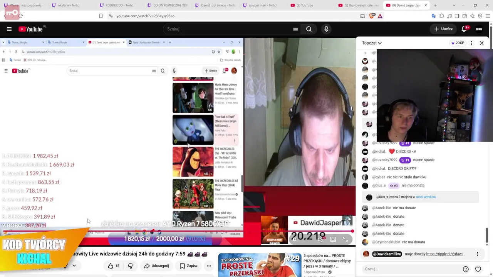Seek on the video progress bar
Screen dimensions: 493x277
[178, 232]
